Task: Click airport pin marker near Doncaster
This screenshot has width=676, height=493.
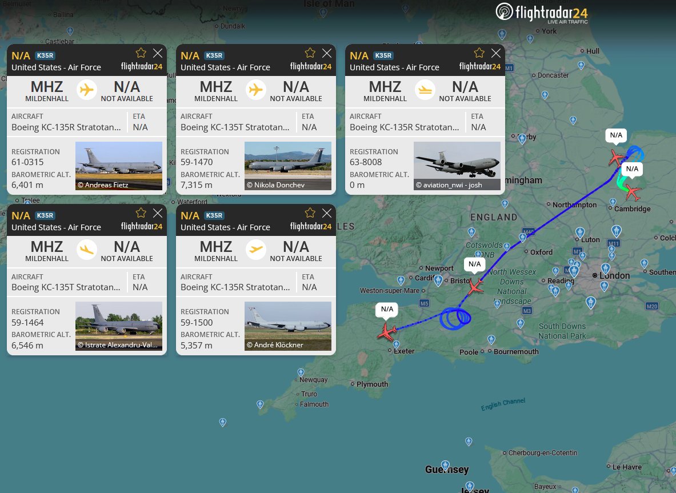Action: point(545,95)
